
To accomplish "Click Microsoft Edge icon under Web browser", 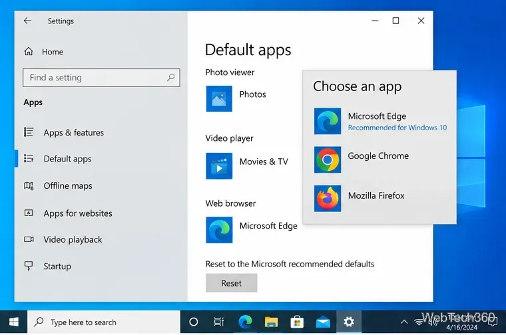I will click(x=219, y=230).
